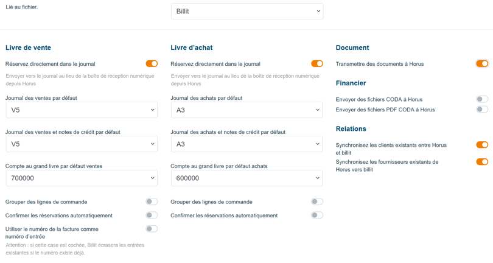This screenshot has height=263, width=493.
Task: Toggle syncing existing suppliers to Billit
Action: click(482, 162)
